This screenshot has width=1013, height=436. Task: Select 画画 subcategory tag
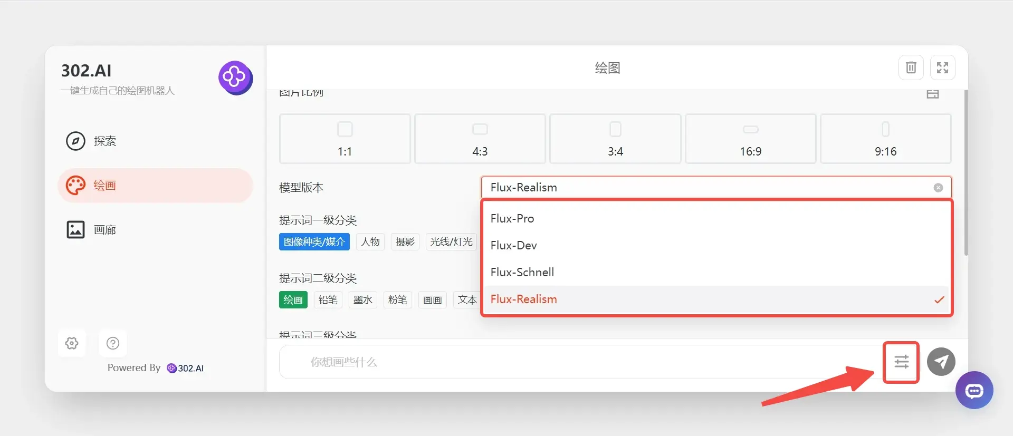(x=433, y=300)
